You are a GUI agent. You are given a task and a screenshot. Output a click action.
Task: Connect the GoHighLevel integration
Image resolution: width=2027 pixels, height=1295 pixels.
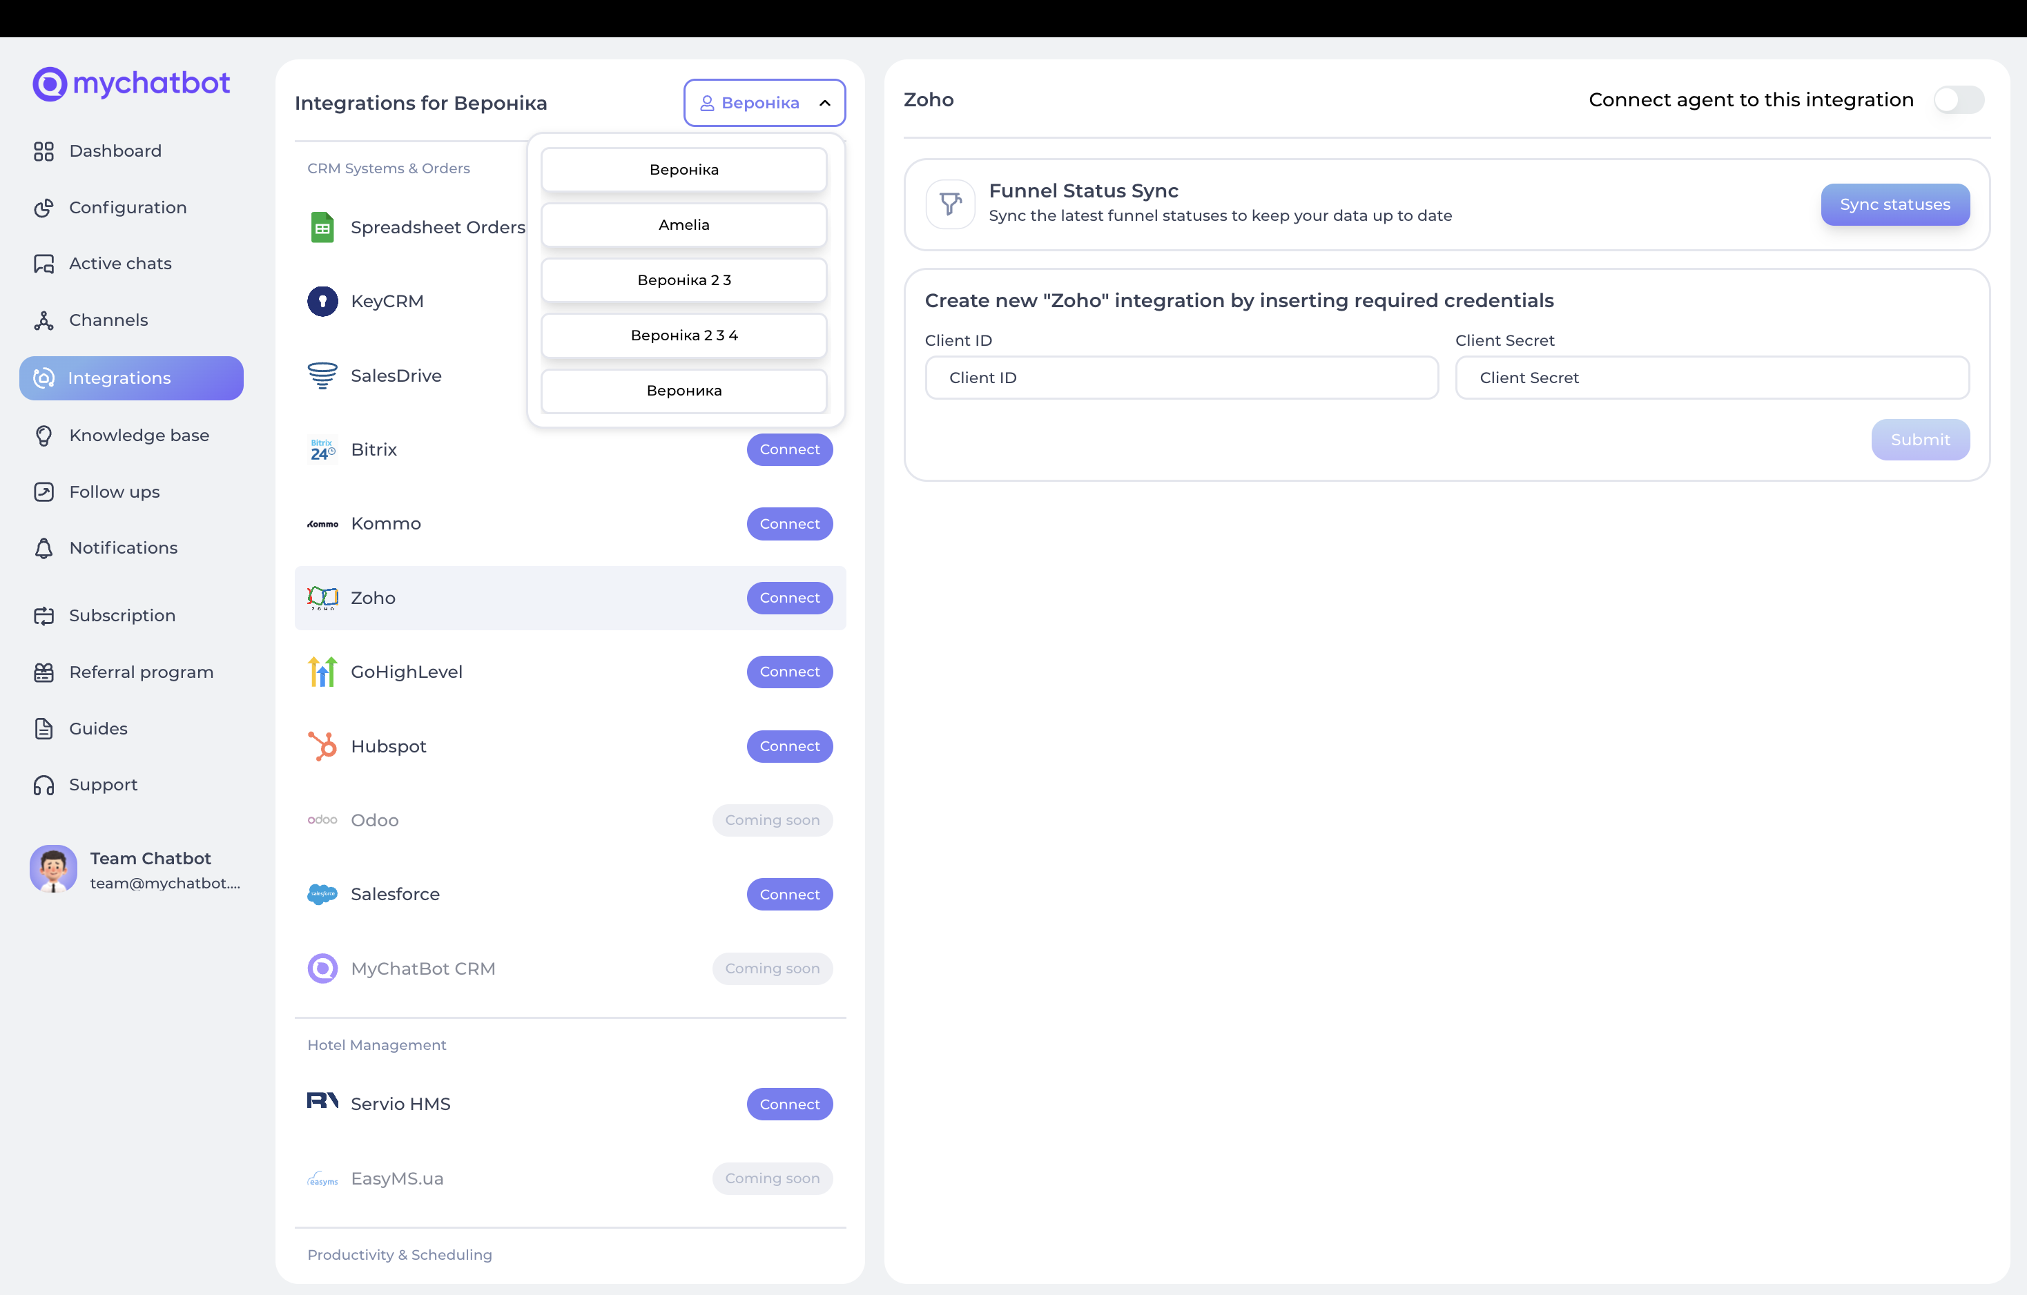788,672
